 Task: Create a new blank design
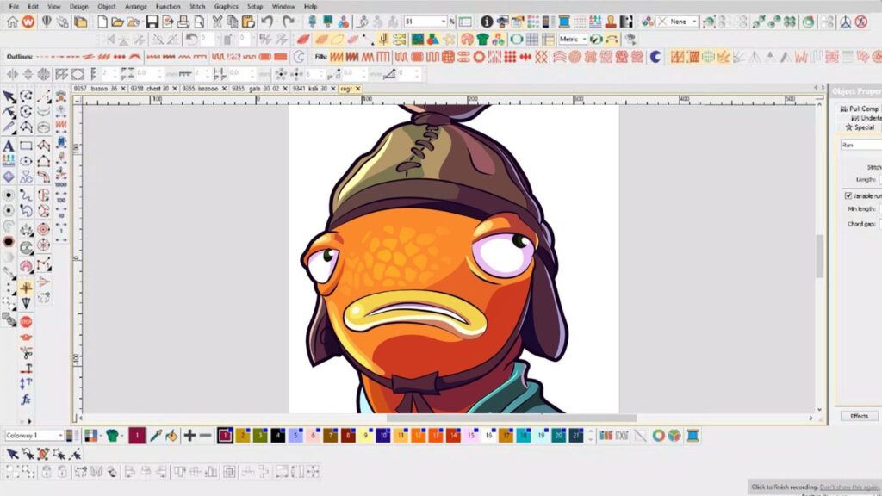coord(102,22)
